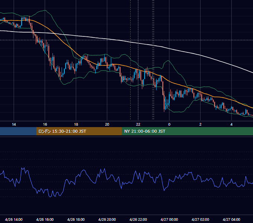Click the 14 hour label on price axis

click(x=14, y=125)
